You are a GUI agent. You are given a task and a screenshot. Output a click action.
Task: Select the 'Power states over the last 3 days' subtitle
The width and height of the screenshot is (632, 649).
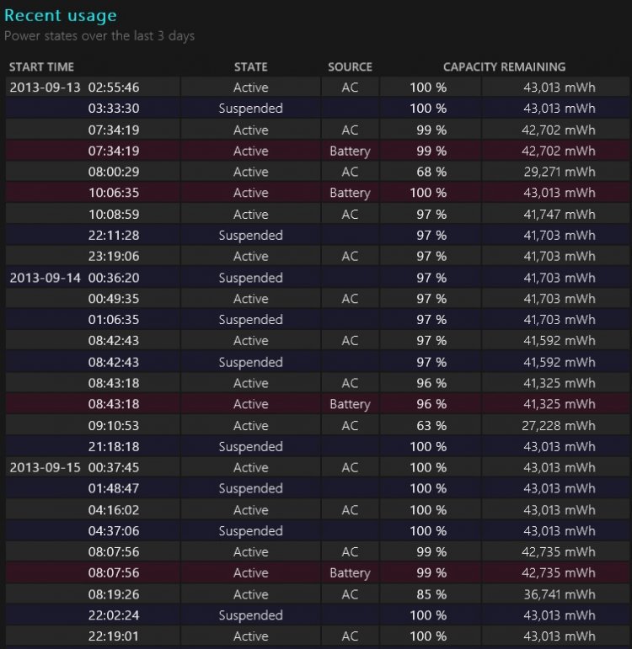pyautogui.click(x=99, y=36)
